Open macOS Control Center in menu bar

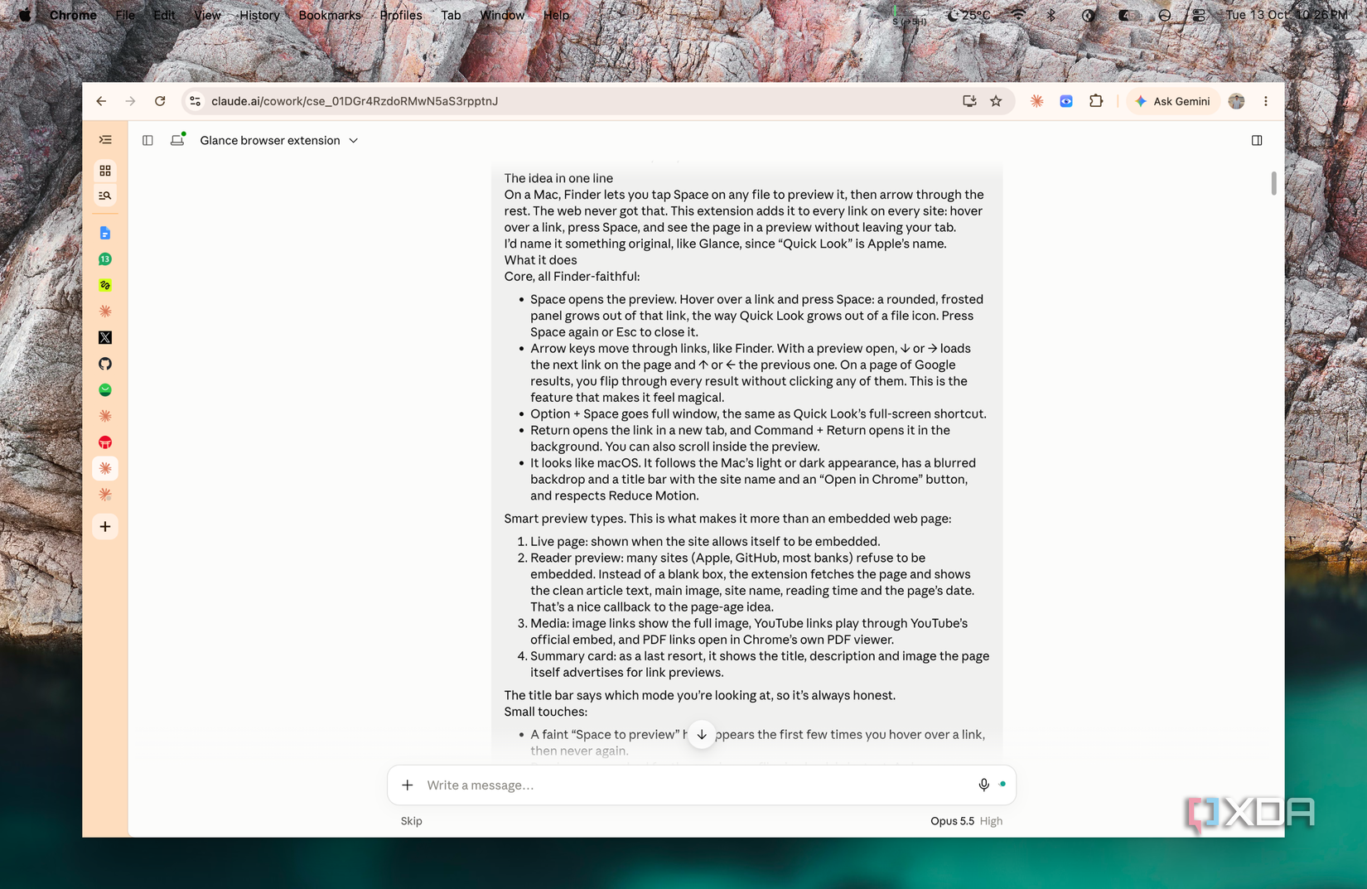point(1198,15)
